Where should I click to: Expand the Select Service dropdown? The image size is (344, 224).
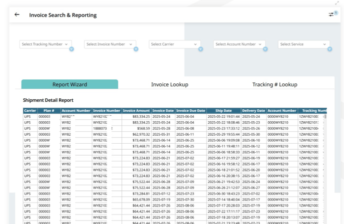tap(303, 44)
